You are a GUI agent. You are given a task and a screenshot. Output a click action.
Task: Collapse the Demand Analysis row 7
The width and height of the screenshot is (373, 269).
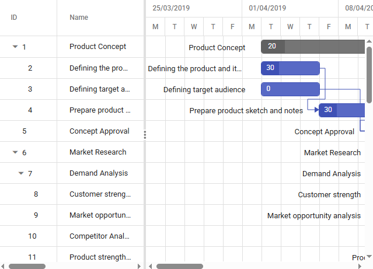[x=21, y=173]
